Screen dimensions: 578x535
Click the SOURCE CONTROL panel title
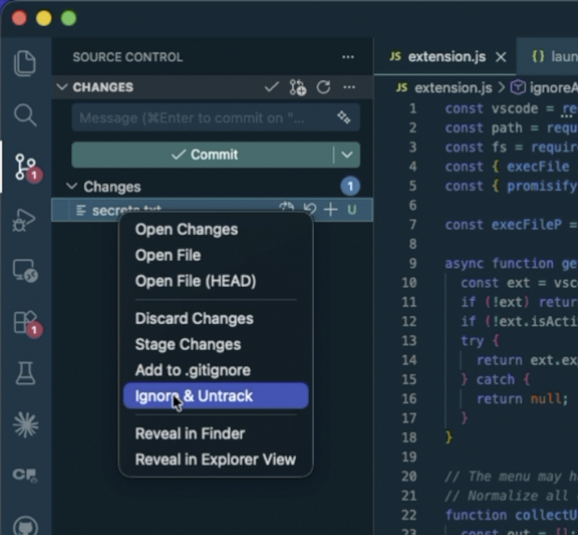(128, 57)
